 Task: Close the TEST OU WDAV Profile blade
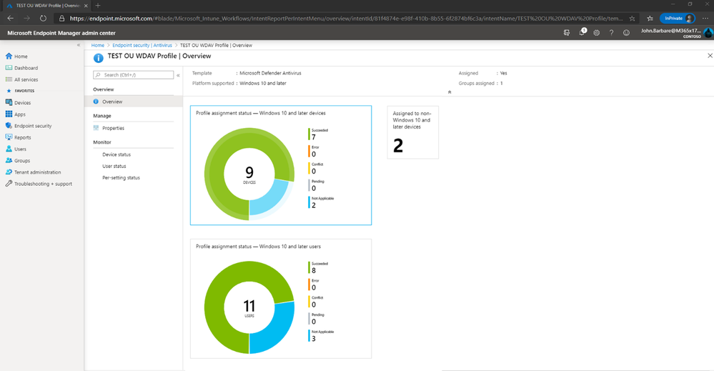tap(710, 56)
